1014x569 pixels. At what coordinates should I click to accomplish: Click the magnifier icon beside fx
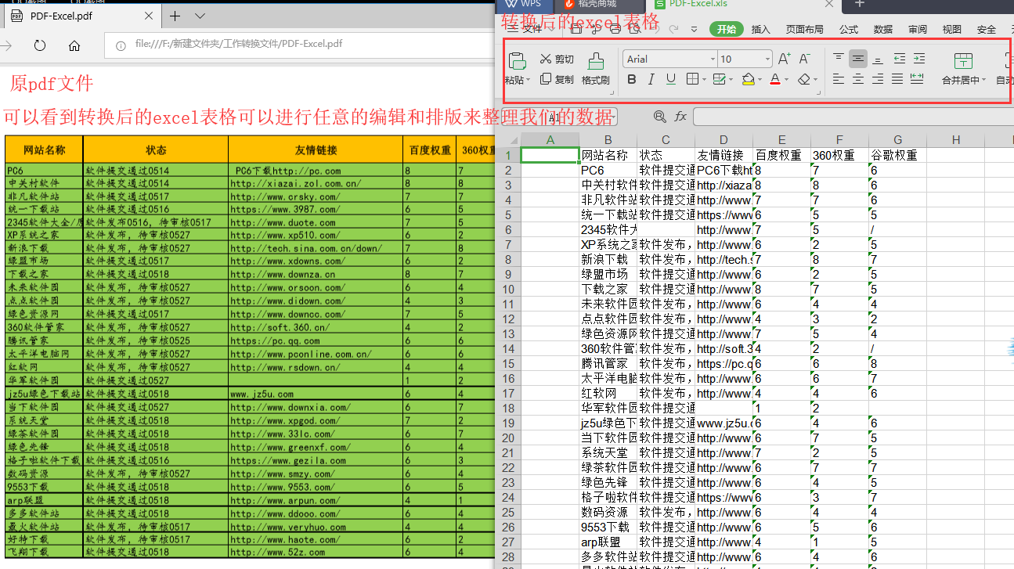tap(660, 117)
